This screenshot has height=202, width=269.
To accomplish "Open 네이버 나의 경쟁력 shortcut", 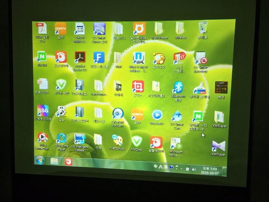I will (x=198, y=120).
